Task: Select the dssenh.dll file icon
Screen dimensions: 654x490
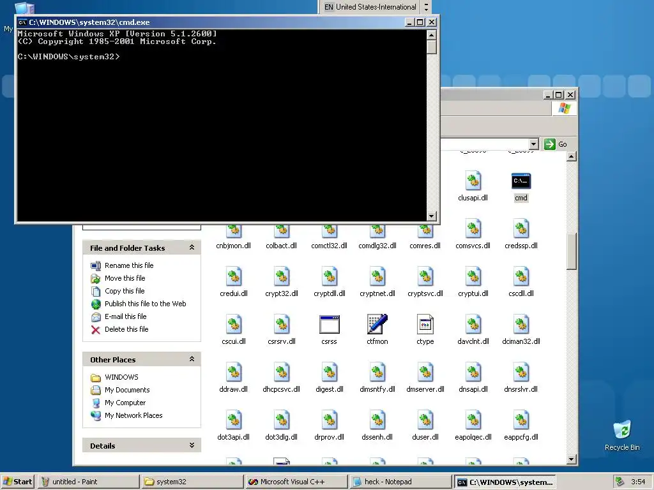Action: (377, 420)
